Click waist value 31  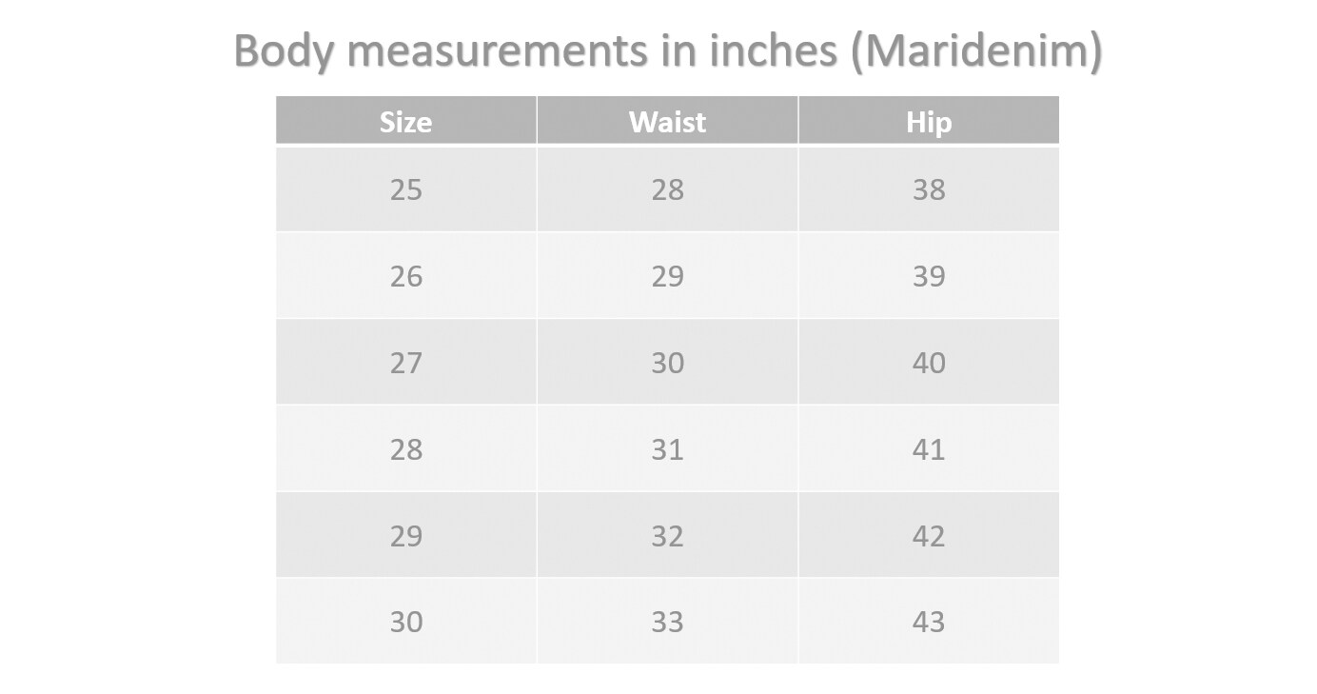[x=667, y=448]
